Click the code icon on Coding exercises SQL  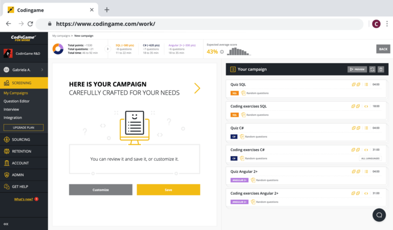[x=366, y=107]
